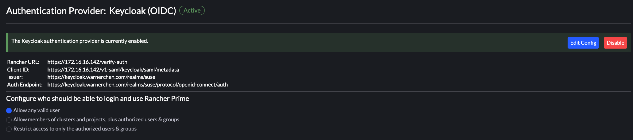633x140 pixels.
Task: Click the Edit Config button
Action: [583, 43]
